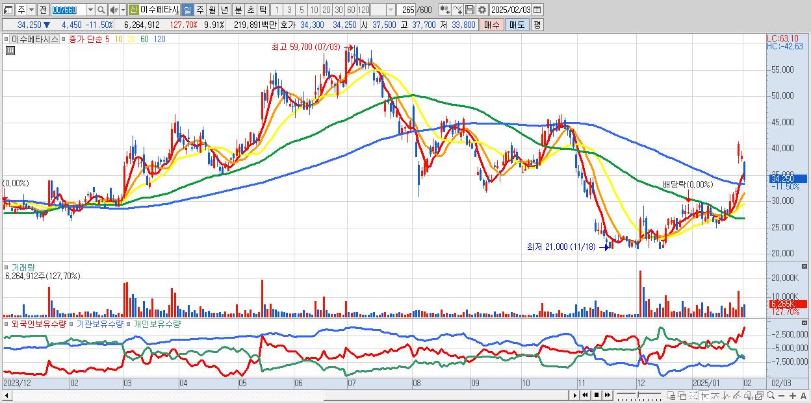Click the 전 button
811x403 pixels.
point(43,10)
